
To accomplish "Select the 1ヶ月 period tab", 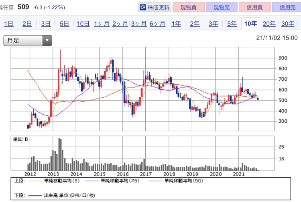I will (x=102, y=24).
